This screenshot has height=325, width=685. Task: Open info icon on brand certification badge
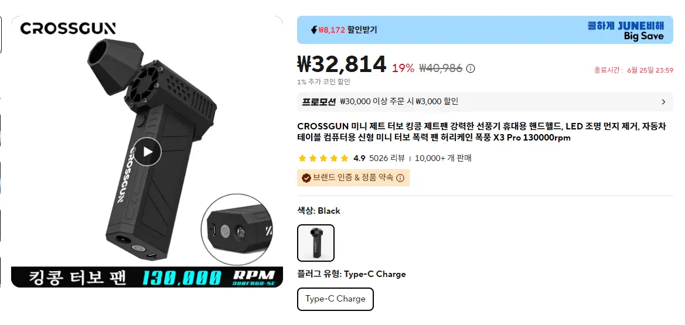(x=400, y=178)
